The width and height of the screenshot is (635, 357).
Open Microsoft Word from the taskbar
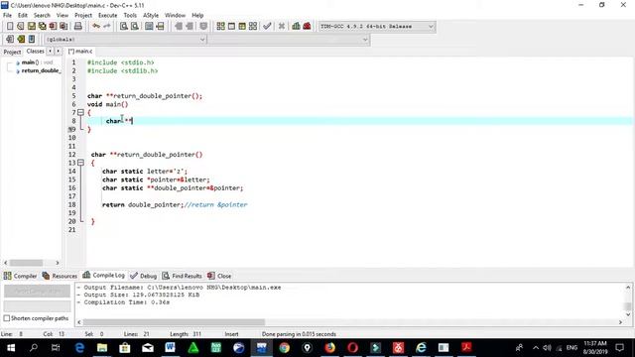click(x=170, y=348)
